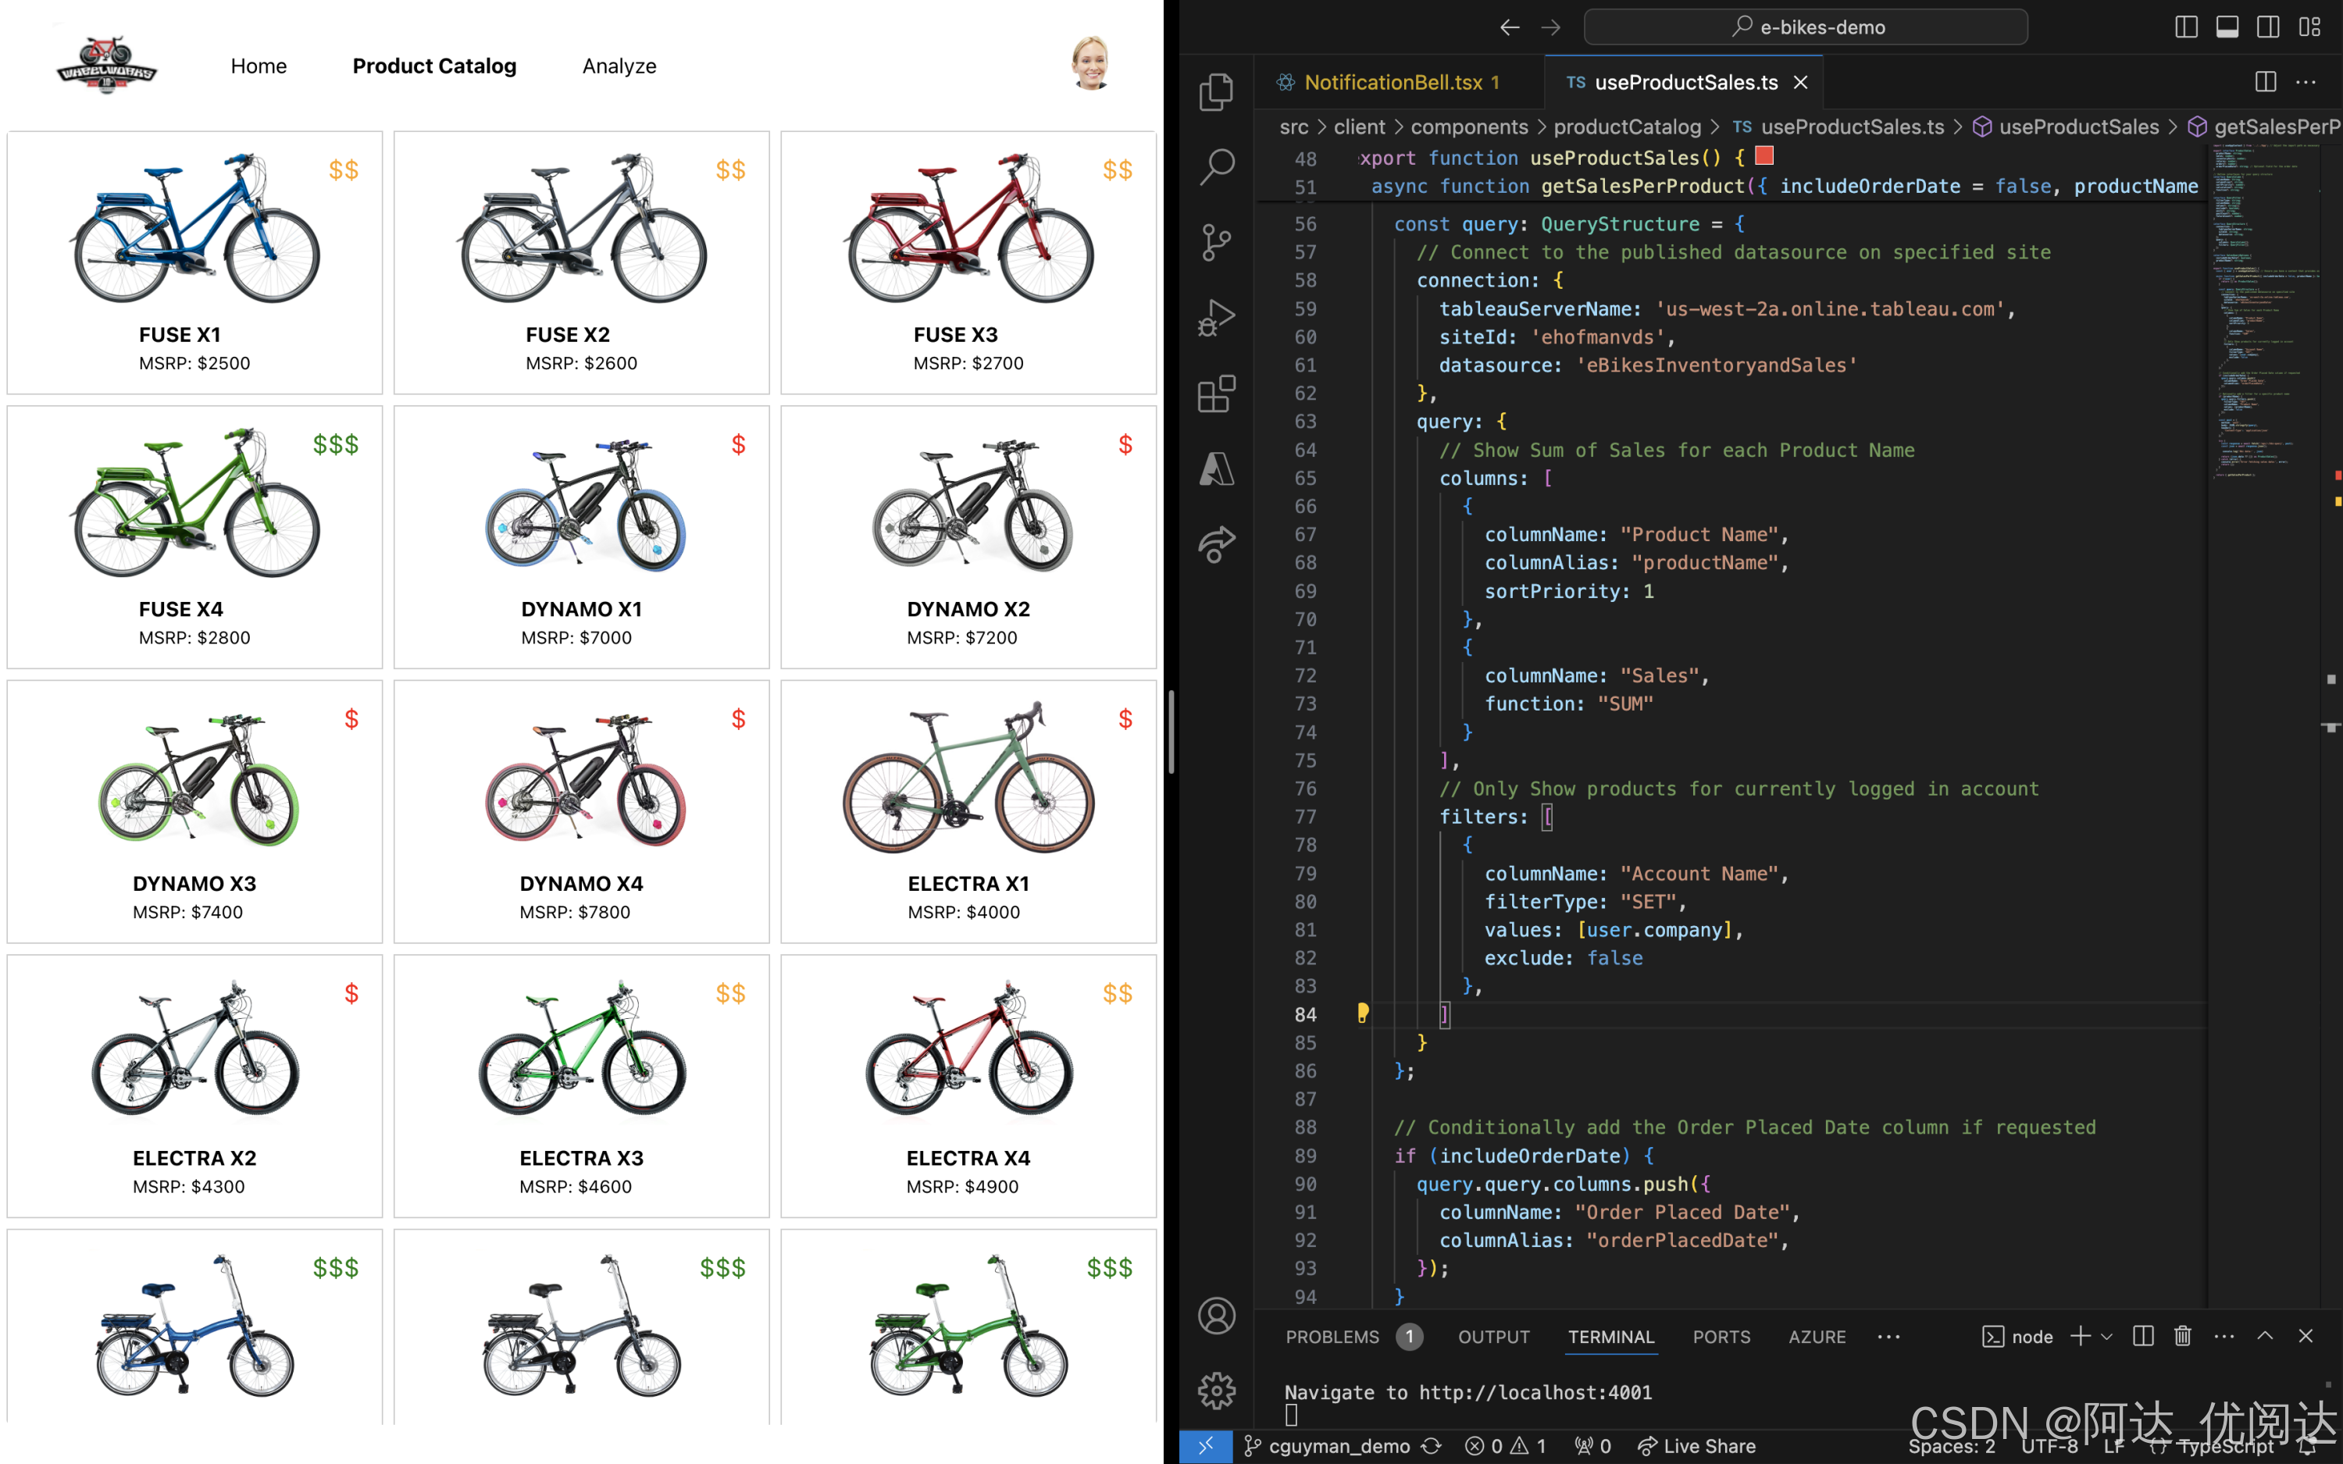Screen dimensions: 2343x1464
Task: Toggle the secondary side bar layout button
Action: point(2267,27)
